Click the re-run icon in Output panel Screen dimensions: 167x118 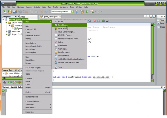3,91
